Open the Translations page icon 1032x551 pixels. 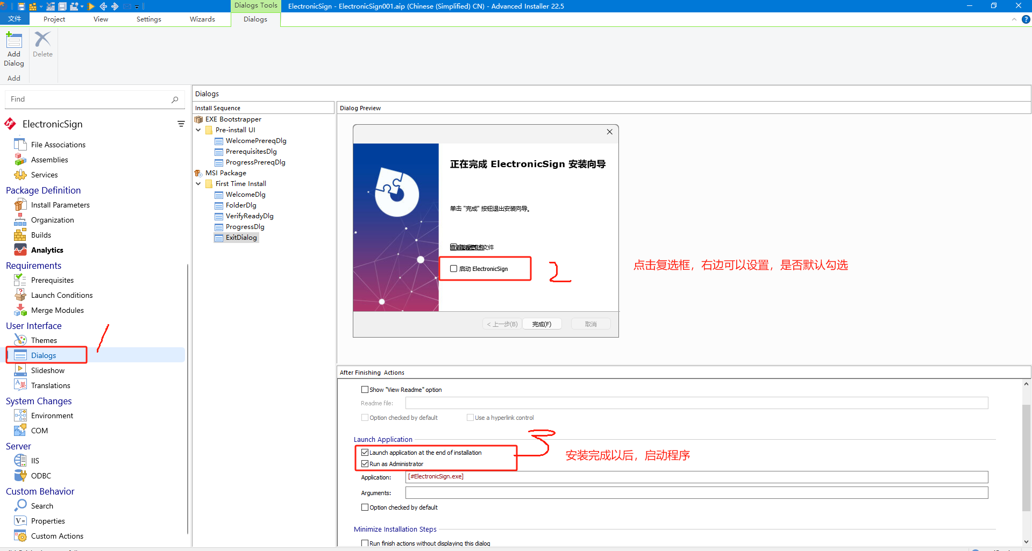coord(20,385)
